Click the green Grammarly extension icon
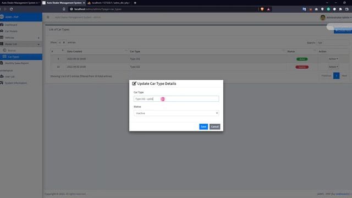This screenshot has width=352, height=198. point(328,9)
